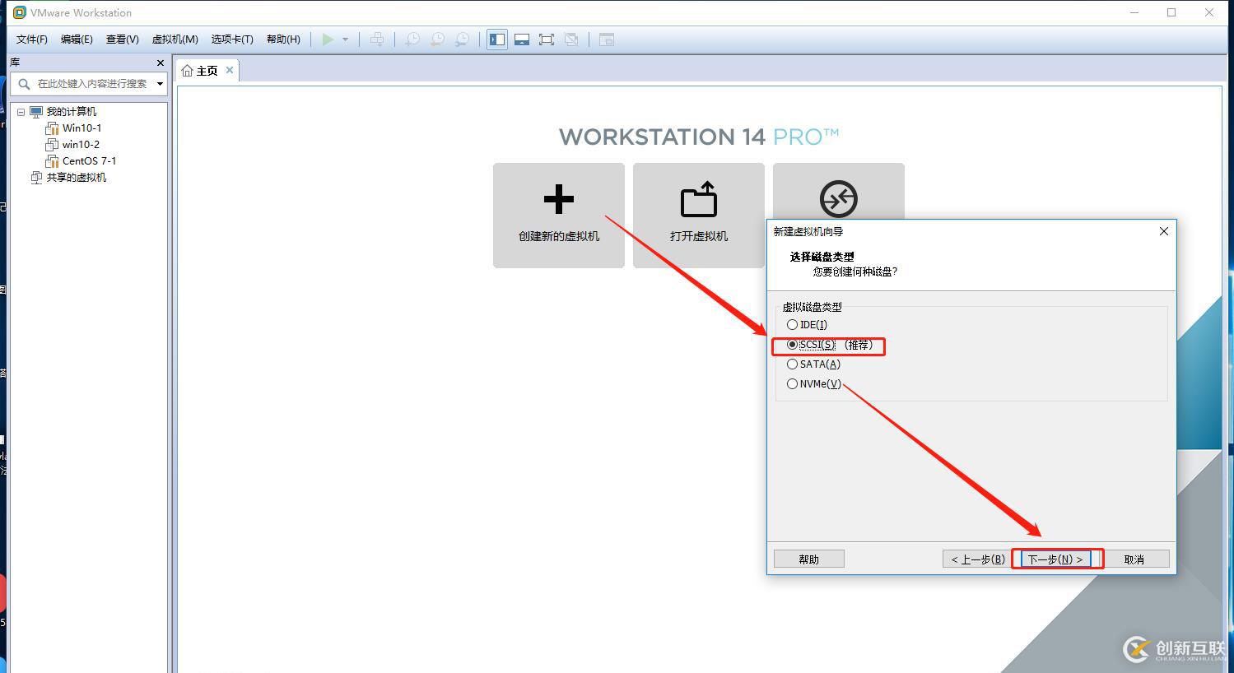The height and width of the screenshot is (673, 1234).
Task: Open the 帮助(H) menu
Action: tap(283, 39)
